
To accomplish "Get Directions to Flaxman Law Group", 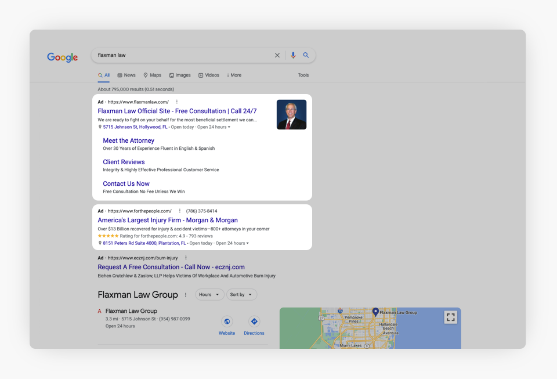I will pos(254,322).
